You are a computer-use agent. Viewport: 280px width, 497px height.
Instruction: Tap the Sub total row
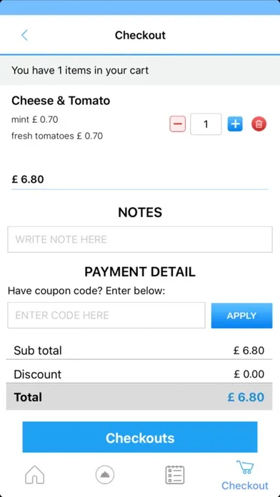(x=139, y=351)
